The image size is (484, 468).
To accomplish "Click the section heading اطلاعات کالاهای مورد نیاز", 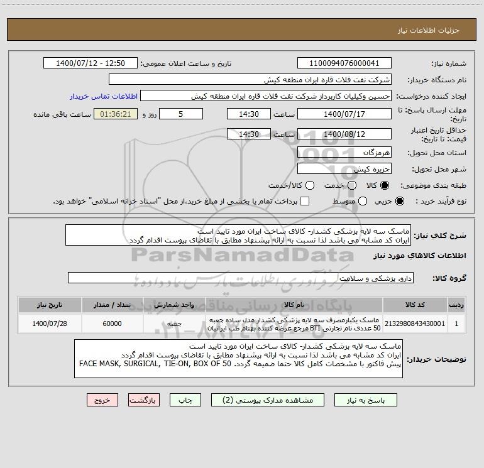I will click(x=419, y=256).
